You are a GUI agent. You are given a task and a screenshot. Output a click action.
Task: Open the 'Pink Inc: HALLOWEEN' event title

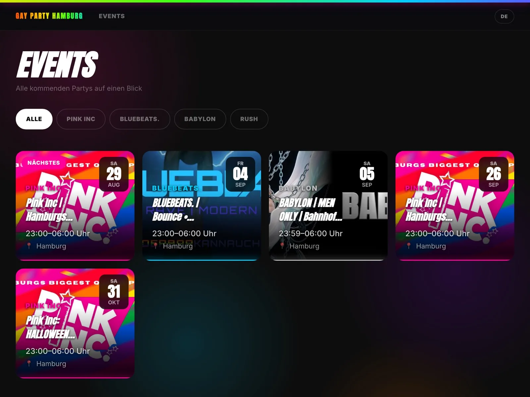coord(50,327)
